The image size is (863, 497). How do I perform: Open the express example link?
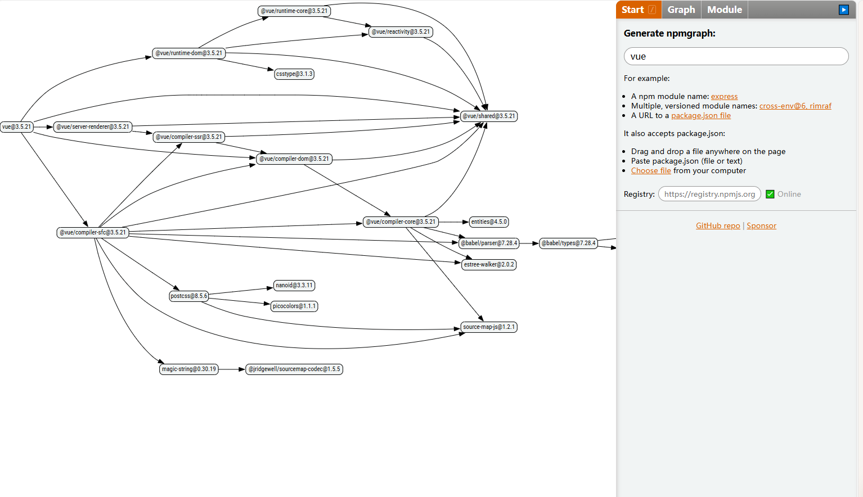pos(724,97)
